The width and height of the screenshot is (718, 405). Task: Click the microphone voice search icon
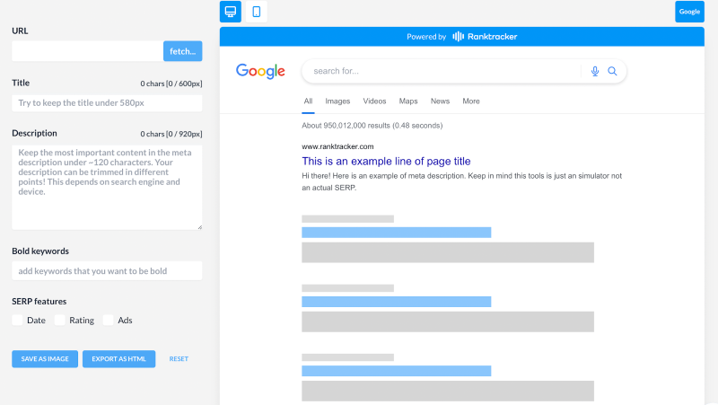coord(595,71)
